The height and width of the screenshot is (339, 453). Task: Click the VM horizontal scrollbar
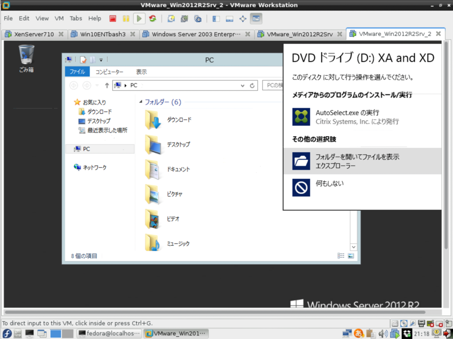(215, 312)
